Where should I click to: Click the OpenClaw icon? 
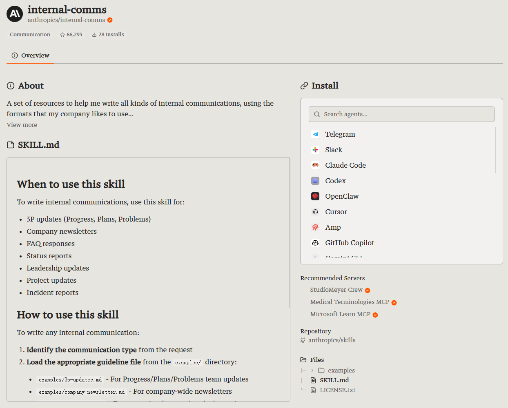(315, 196)
